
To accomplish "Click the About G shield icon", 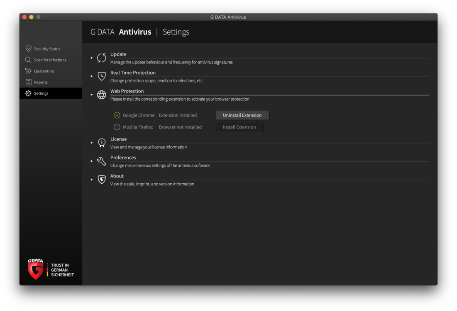I will (x=102, y=180).
